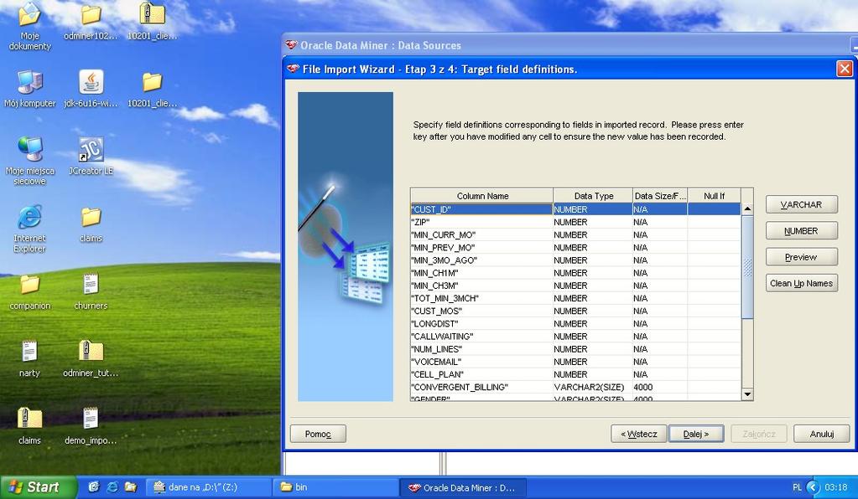Select the "MIN_CH3M" cell
This screenshot has height=499, width=858.
[x=482, y=286]
